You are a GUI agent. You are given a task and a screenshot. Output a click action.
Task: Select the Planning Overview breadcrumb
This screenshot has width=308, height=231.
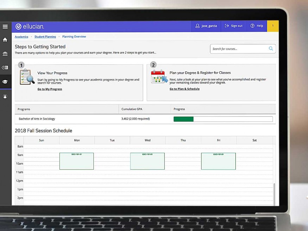(74, 37)
